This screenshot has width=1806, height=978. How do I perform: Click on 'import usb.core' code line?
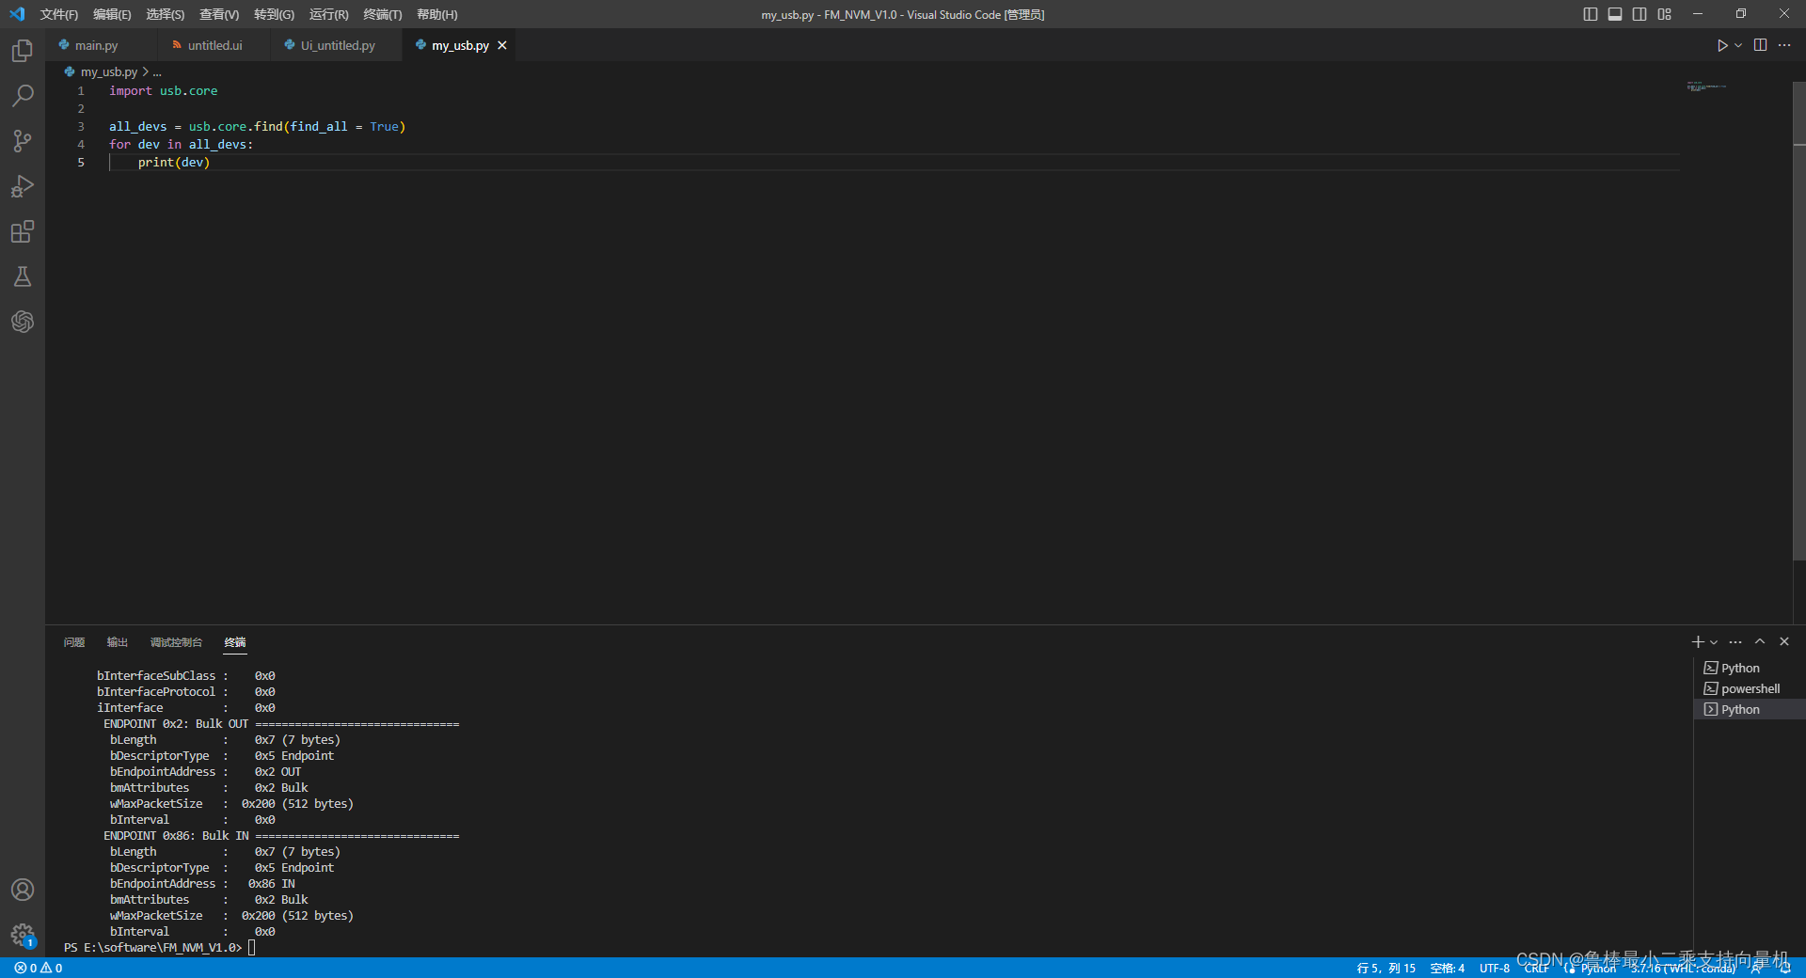(x=163, y=90)
